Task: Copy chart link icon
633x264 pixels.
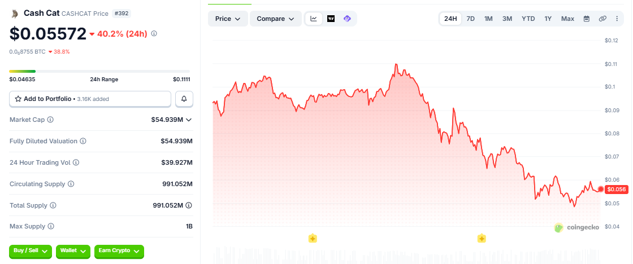Action: 602,19
